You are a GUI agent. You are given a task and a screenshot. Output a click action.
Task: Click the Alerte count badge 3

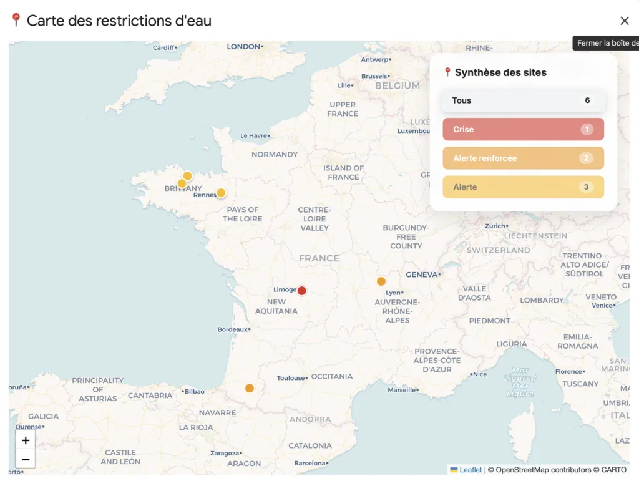586,187
